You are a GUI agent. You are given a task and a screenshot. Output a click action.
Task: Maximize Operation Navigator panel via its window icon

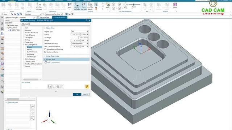click(34, 18)
